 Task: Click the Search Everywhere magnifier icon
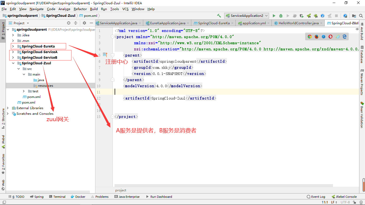[x=361, y=16]
